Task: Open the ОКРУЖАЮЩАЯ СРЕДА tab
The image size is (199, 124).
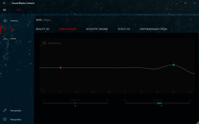Action: pos(153,29)
